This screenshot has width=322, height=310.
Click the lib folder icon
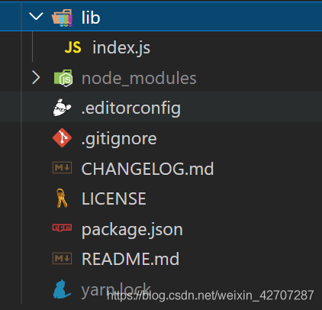(62, 18)
